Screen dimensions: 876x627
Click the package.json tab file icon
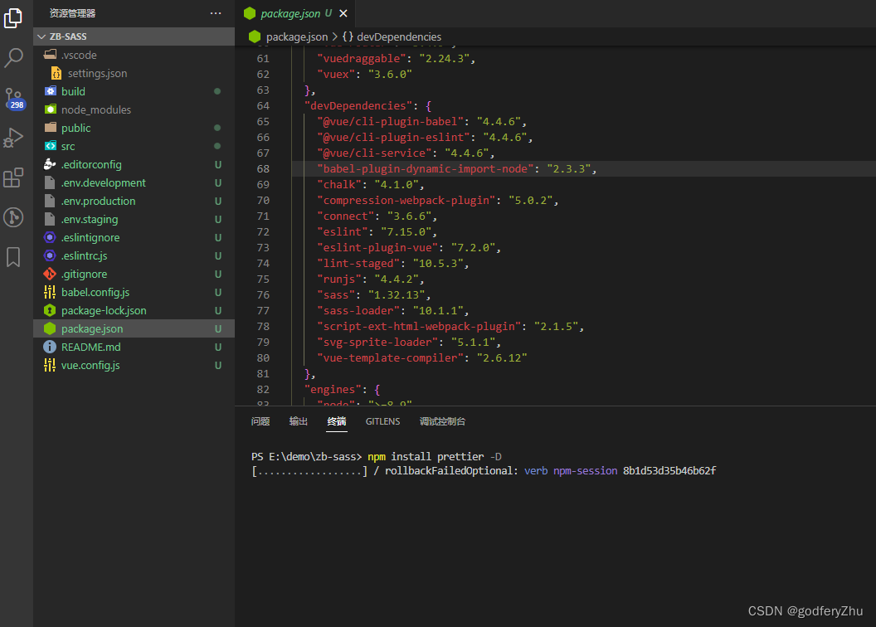point(250,13)
